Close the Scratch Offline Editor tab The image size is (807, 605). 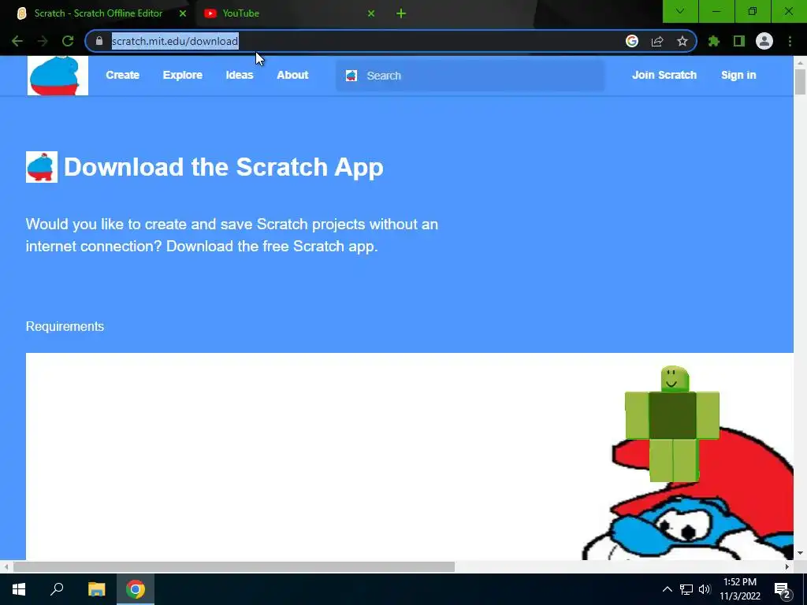[183, 13]
